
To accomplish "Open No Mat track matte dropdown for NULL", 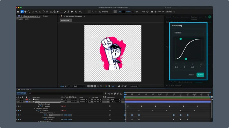I will coord(98,100).
